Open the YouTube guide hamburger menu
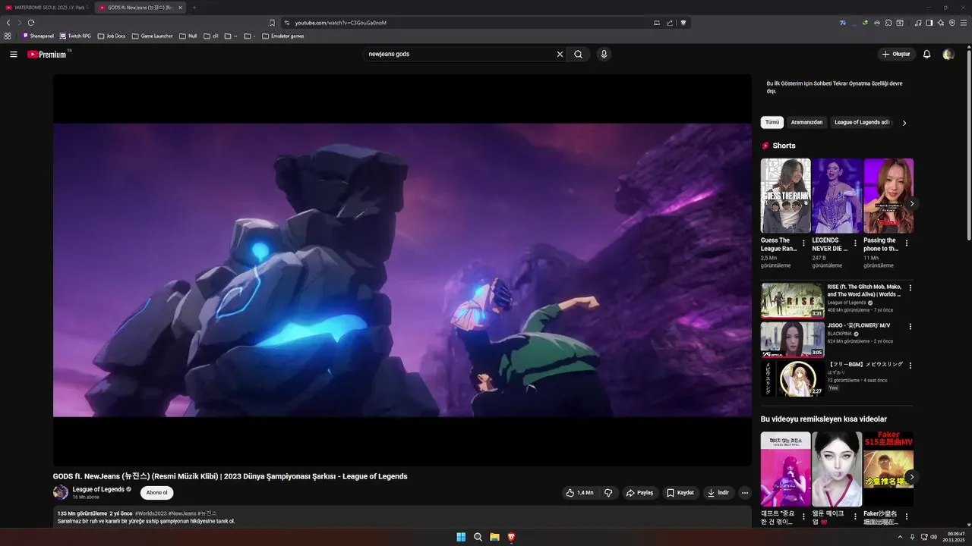 (13, 55)
